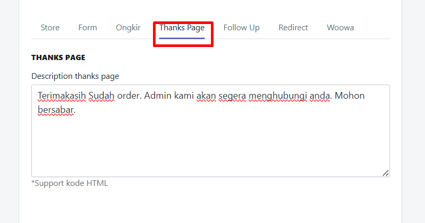Switch to the Form tab
425x223 pixels.
pyautogui.click(x=88, y=28)
